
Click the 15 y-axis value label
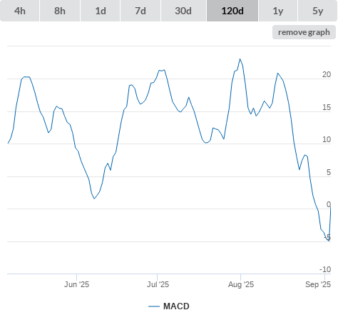click(x=327, y=108)
